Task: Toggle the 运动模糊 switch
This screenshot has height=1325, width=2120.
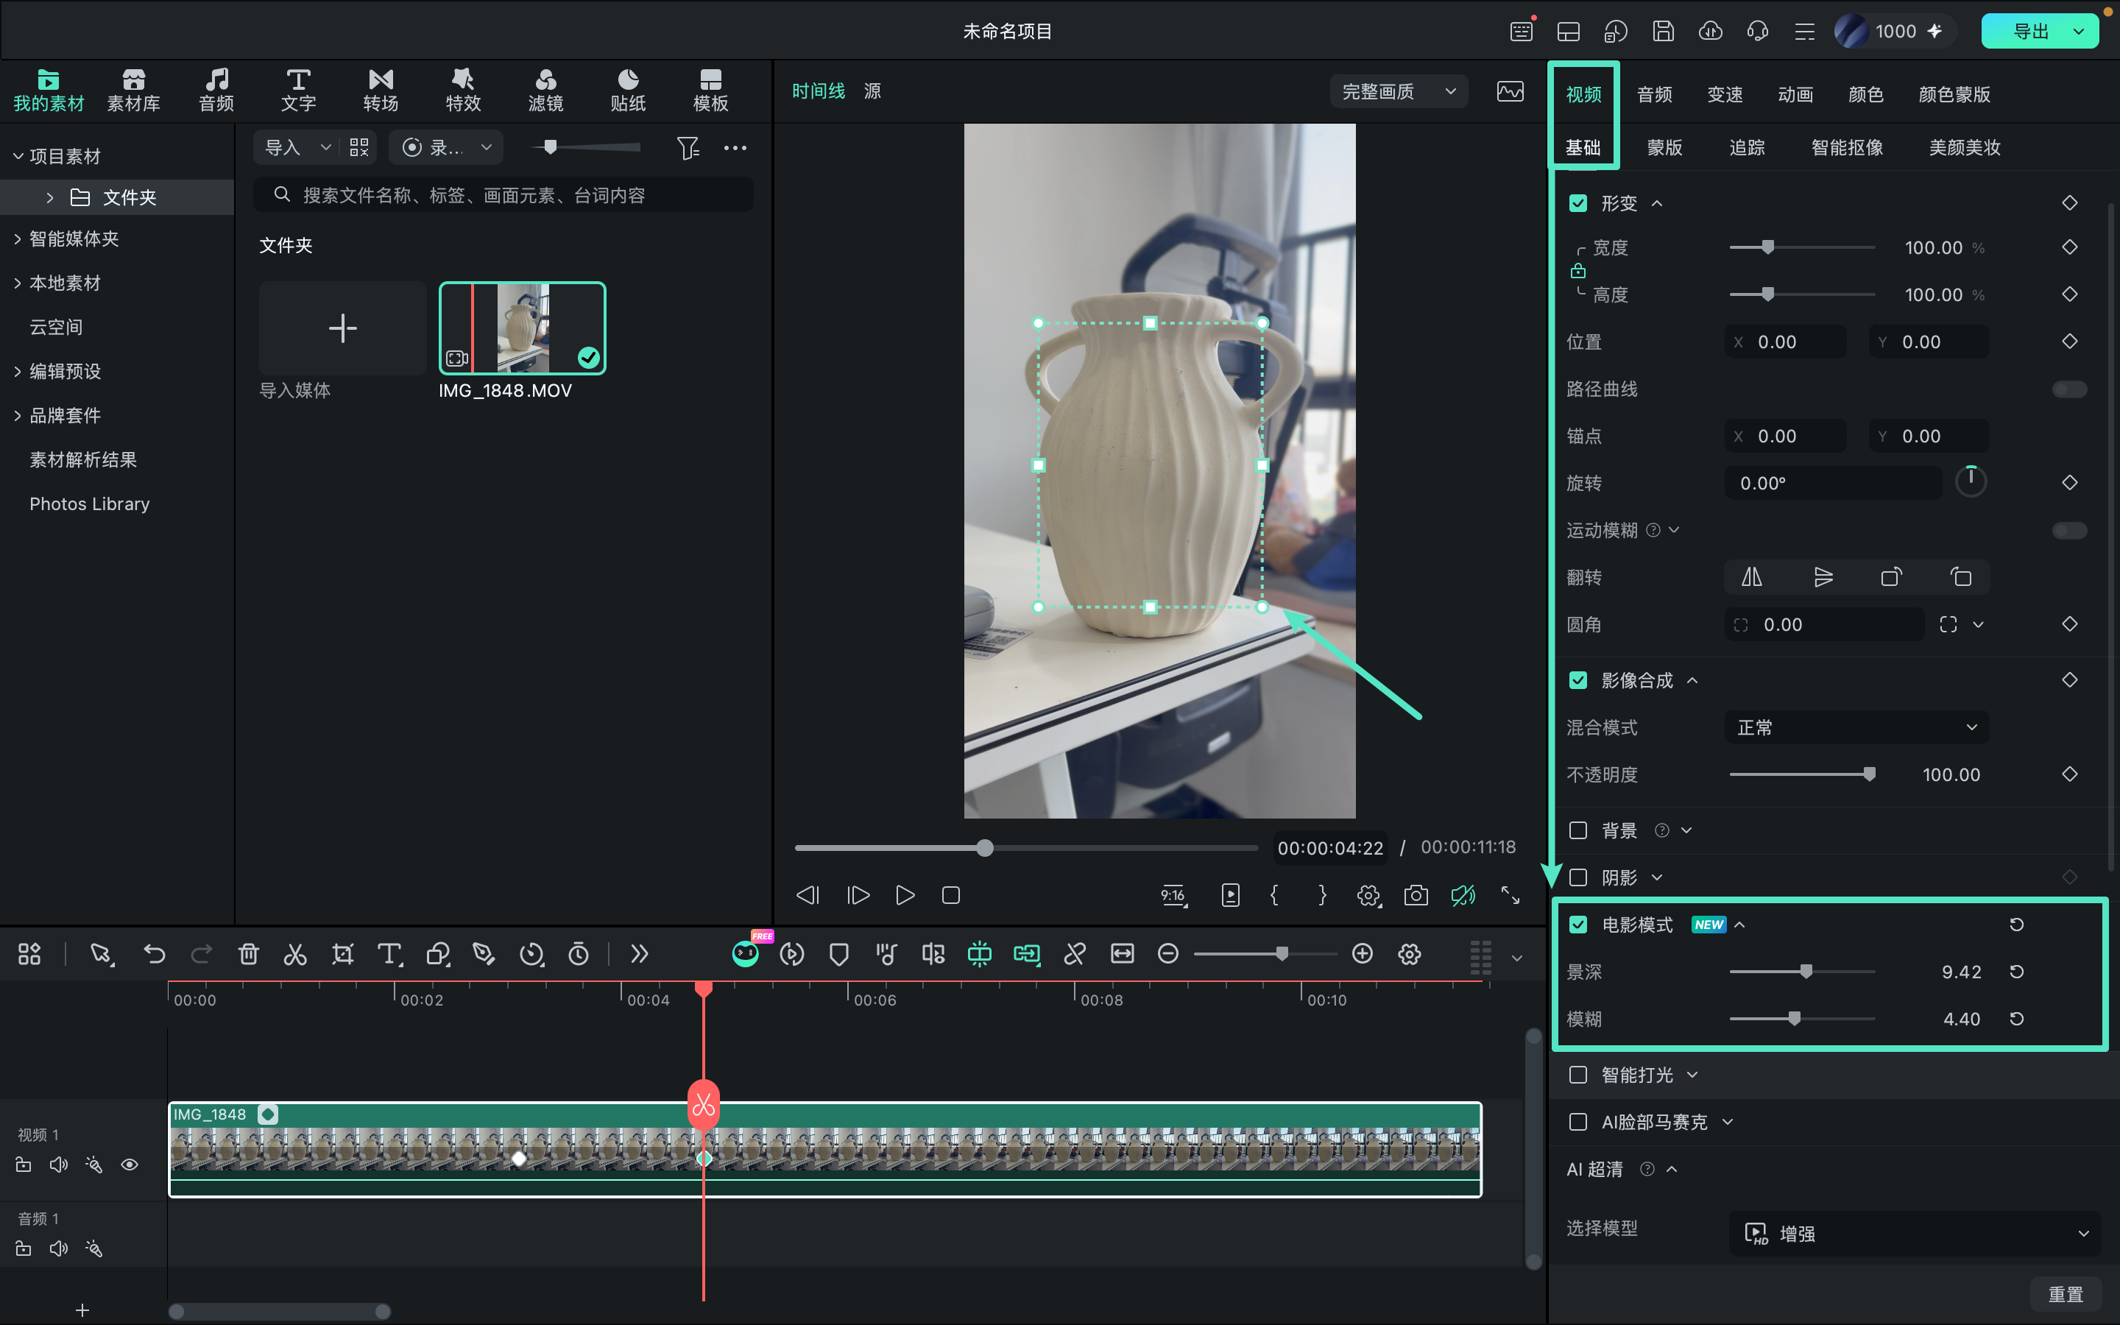Action: click(2069, 531)
